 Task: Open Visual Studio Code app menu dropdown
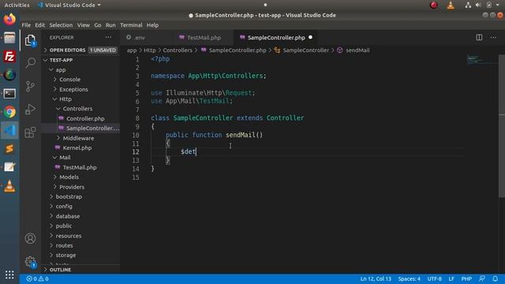[x=69, y=6]
